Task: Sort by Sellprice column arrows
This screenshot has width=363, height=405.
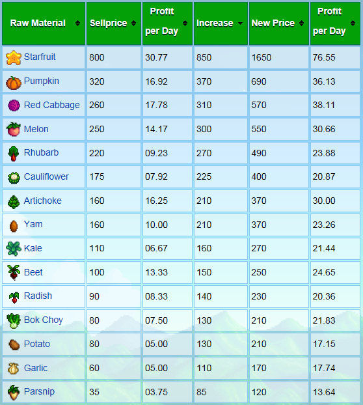Action: click(133, 23)
